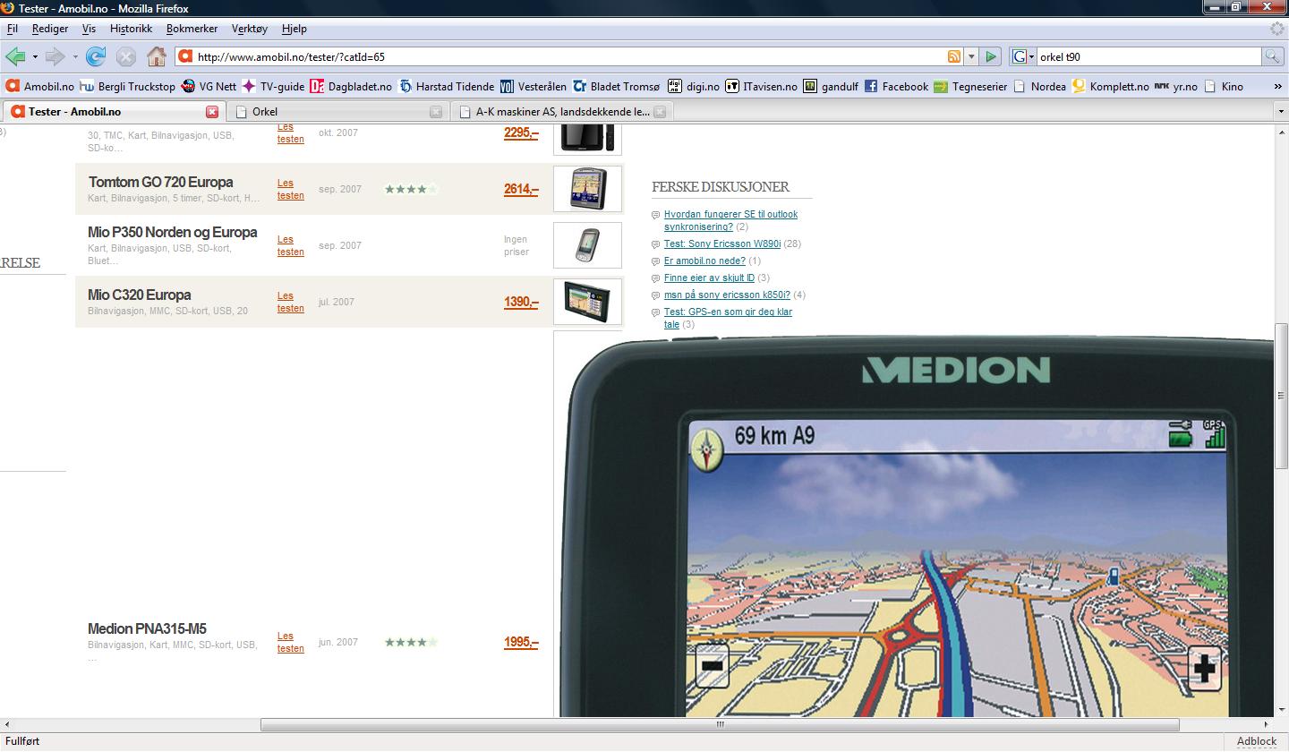Switch to the A-K maskiner AS tab
Image resolution: width=1289 pixels, height=752 pixels.
click(561, 112)
